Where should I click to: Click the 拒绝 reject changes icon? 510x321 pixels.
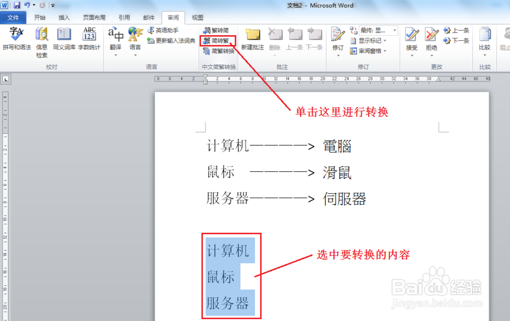[x=431, y=36]
